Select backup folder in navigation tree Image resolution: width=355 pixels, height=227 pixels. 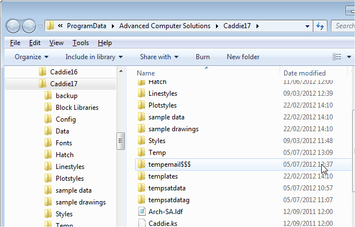[x=66, y=96]
